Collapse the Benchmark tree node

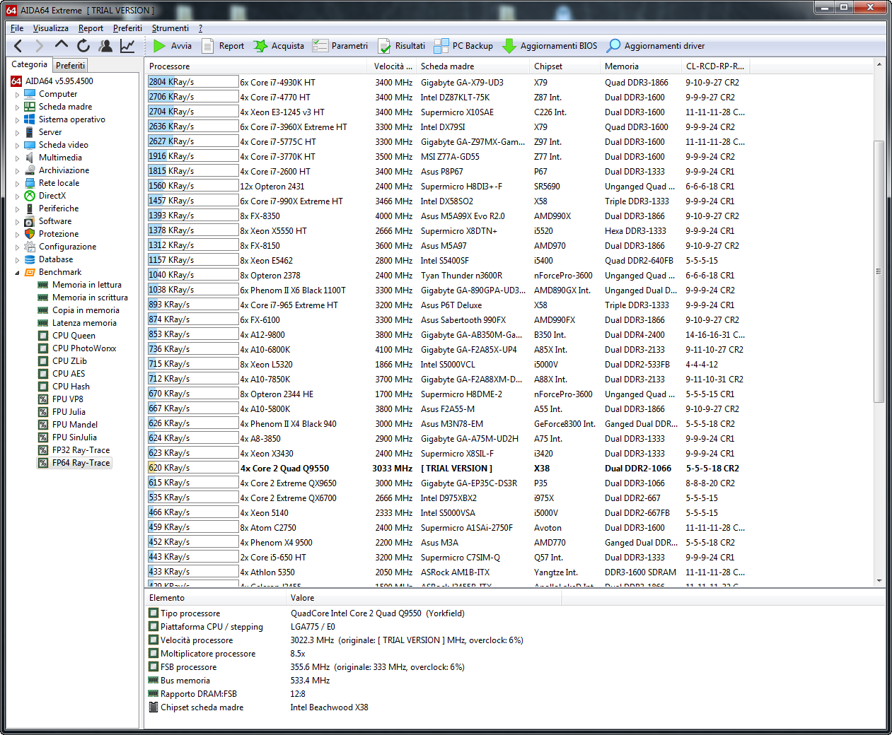[17, 272]
